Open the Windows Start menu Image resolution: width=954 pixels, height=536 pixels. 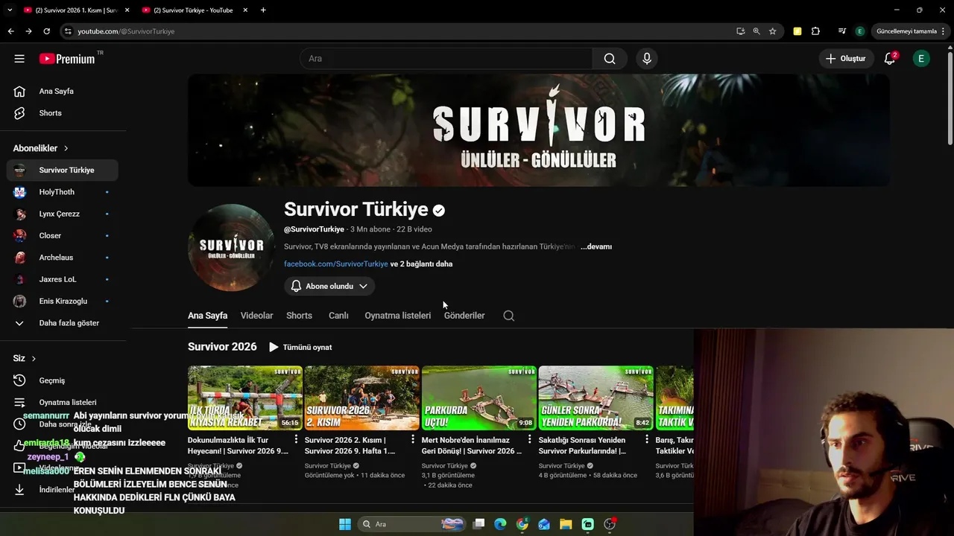[345, 524]
